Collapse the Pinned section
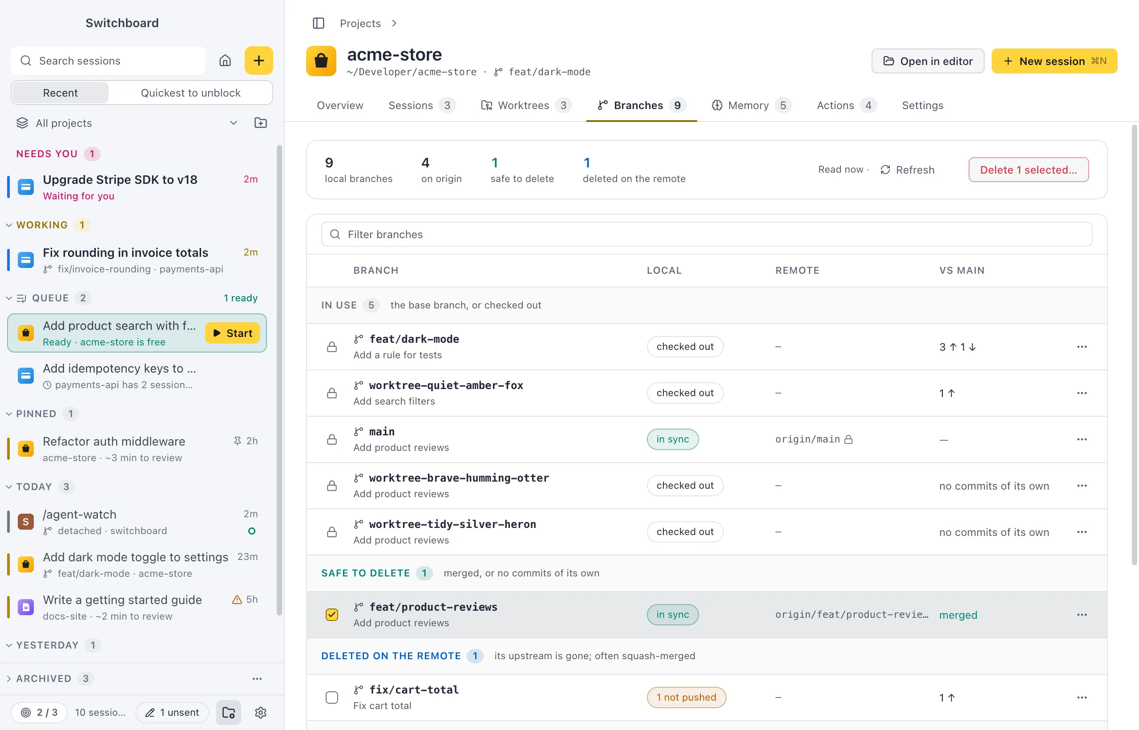Viewport: 1139px width, 730px height. [x=8, y=414]
